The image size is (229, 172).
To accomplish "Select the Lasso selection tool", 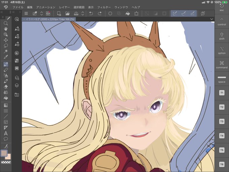I will [x=6, y=46].
